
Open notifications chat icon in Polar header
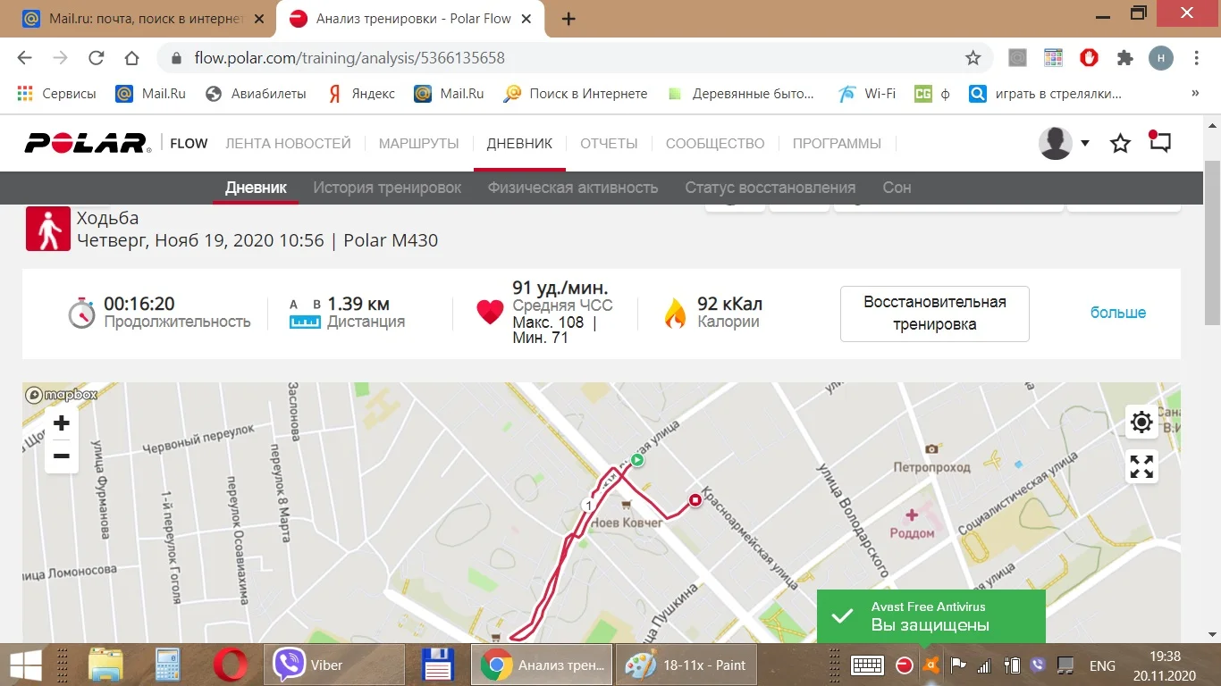pyautogui.click(x=1159, y=142)
